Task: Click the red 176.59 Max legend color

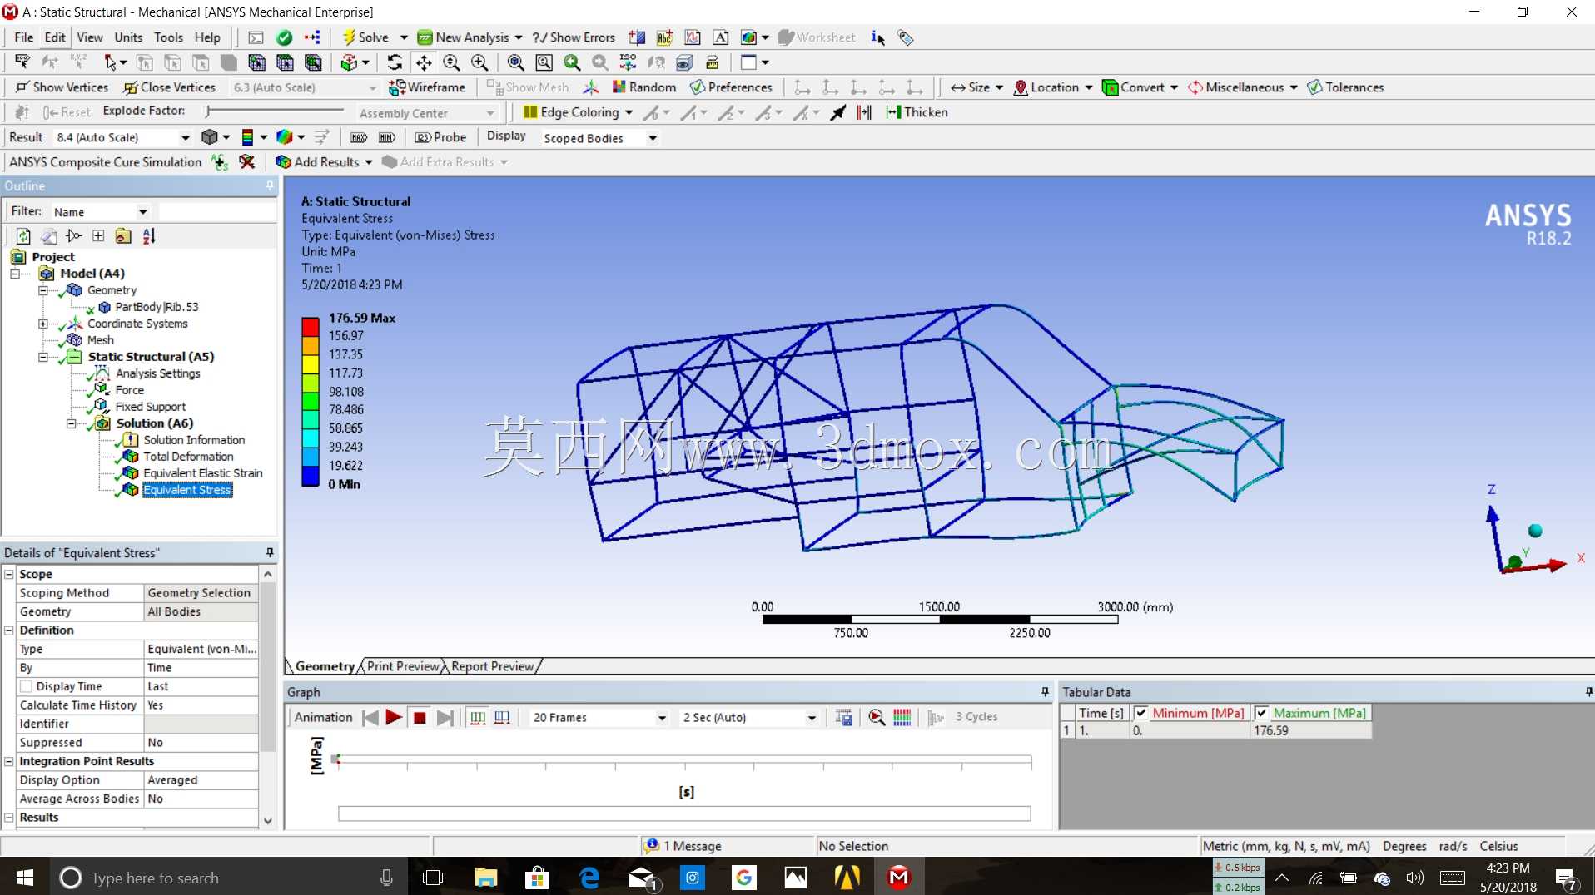Action: click(311, 327)
